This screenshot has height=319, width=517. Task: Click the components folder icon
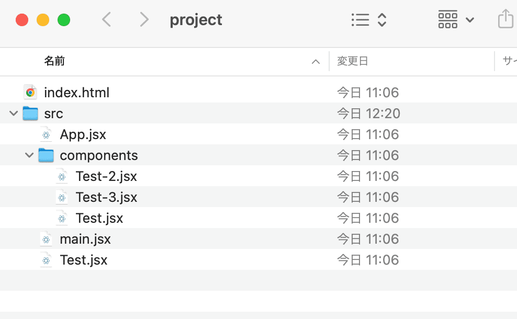pyautogui.click(x=46, y=155)
